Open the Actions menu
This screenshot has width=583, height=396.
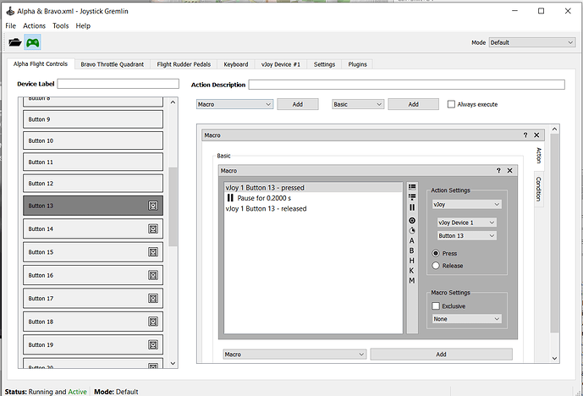pyautogui.click(x=34, y=25)
